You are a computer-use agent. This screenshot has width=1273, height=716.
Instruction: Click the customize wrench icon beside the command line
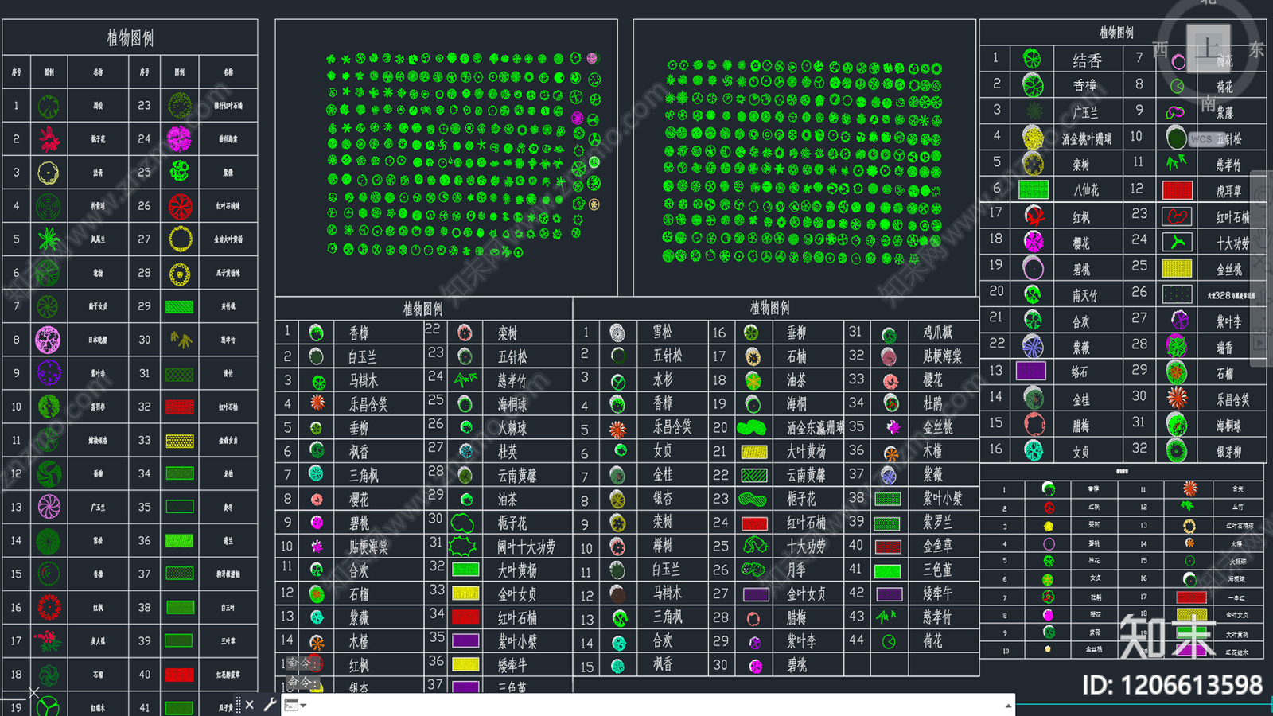(271, 704)
